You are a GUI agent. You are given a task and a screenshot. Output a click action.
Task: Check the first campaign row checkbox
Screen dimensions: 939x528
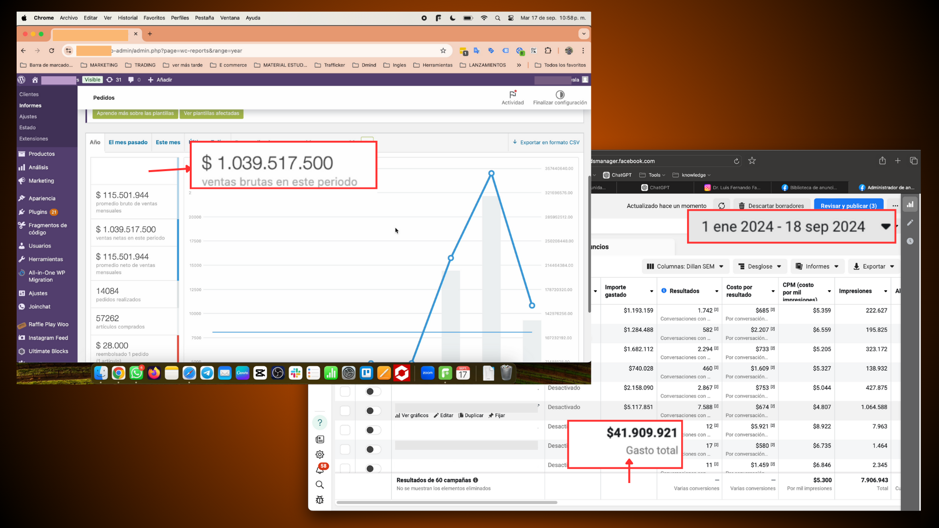pos(345,391)
